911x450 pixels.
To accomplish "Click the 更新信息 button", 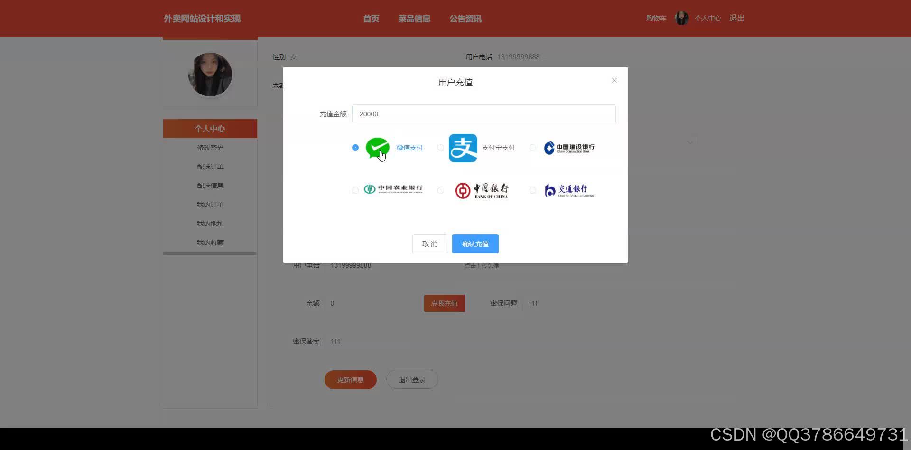I will click(351, 380).
